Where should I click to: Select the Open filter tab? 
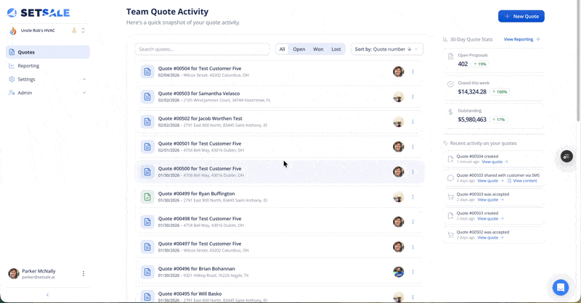pos(299,49)
